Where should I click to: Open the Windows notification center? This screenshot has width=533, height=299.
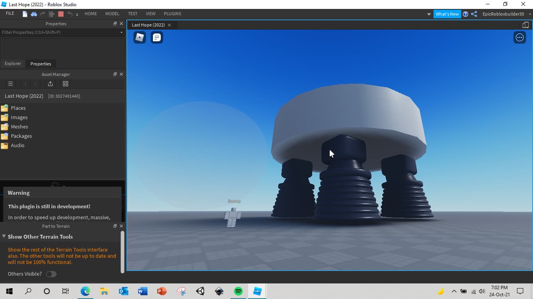pos(520,291)
